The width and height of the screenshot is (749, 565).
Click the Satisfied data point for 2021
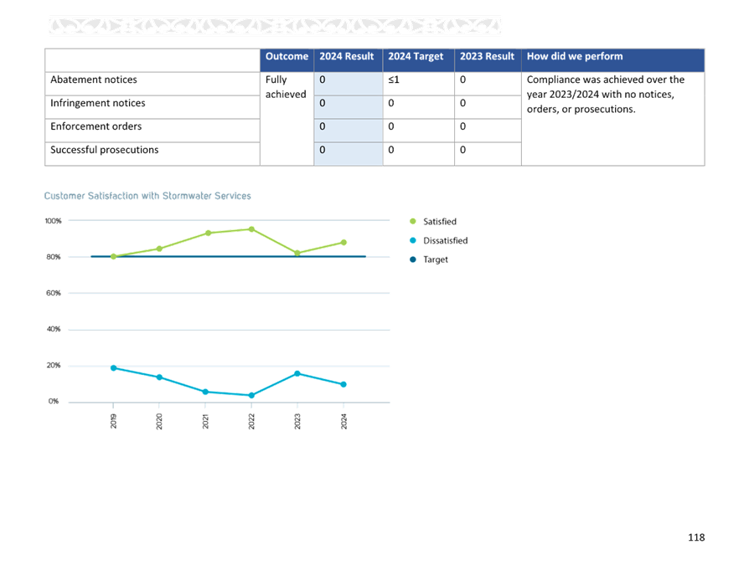209,233
